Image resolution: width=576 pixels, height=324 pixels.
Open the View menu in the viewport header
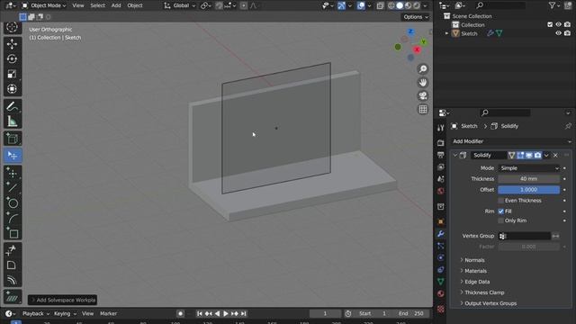coord(78,5)
